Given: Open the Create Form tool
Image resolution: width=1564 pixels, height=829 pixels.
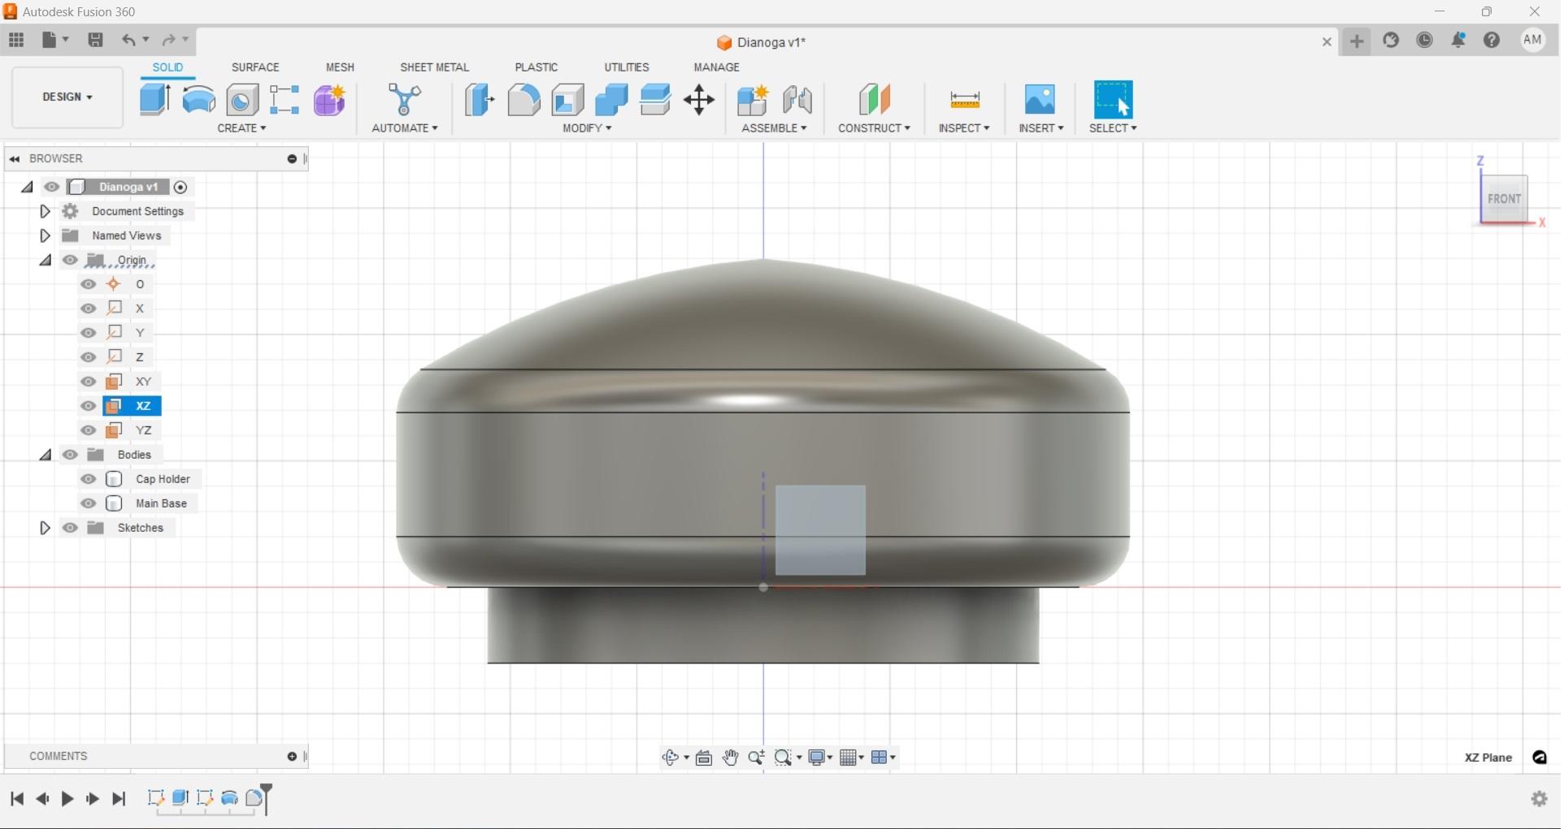Looking at the screenshot, I should tap(330, 100).
